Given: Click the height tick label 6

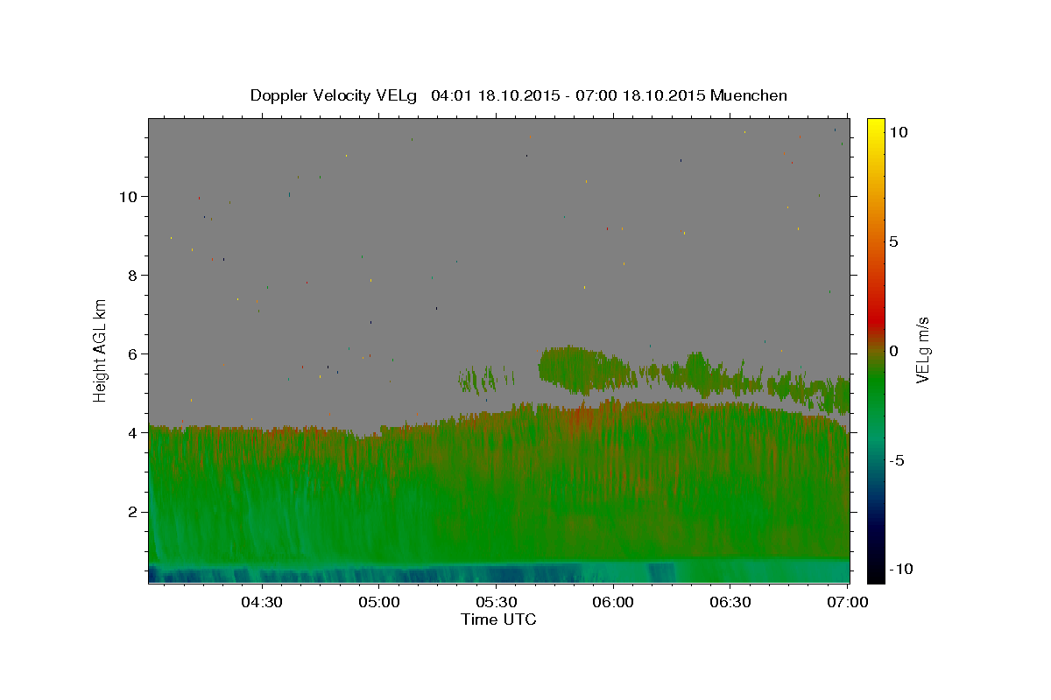Looking at the screenshot, I should point(132,353).
